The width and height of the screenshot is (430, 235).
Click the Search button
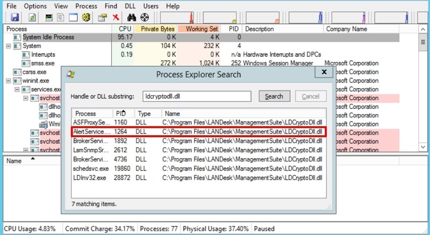click(274, 96)
